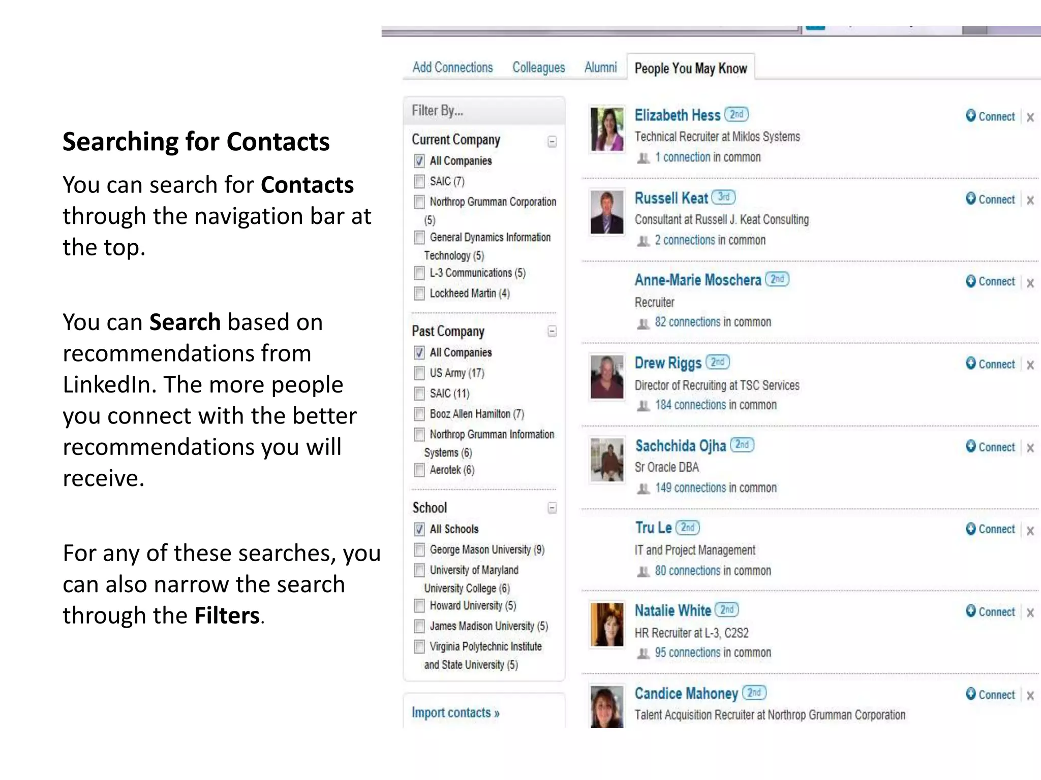1041x780 pixels.
Task: Check the SAIC (7) current company filter
Action: pos(419,181)
